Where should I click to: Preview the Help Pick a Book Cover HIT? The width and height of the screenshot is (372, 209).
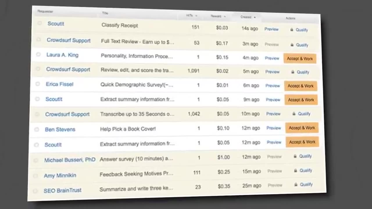pos(274,128)
